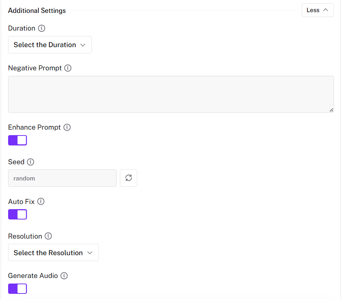Click the Additional Settings heading
Screen dimensions: 342x299
[37, 11]
